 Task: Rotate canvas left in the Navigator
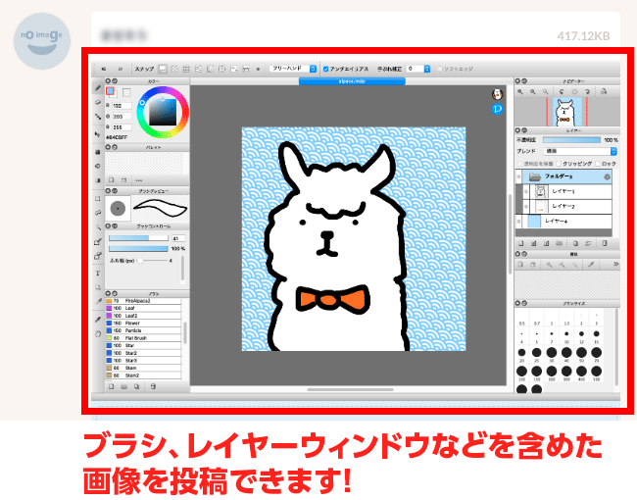tap(562, 92)
